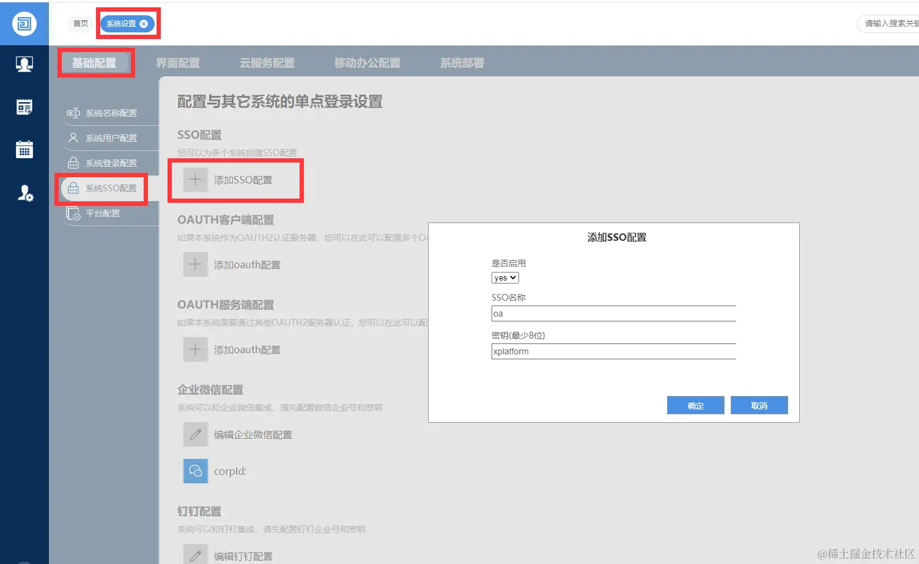Click the blue WeChat corpId icon
This screenshot has height=564, width=919.
pos(196,471)
